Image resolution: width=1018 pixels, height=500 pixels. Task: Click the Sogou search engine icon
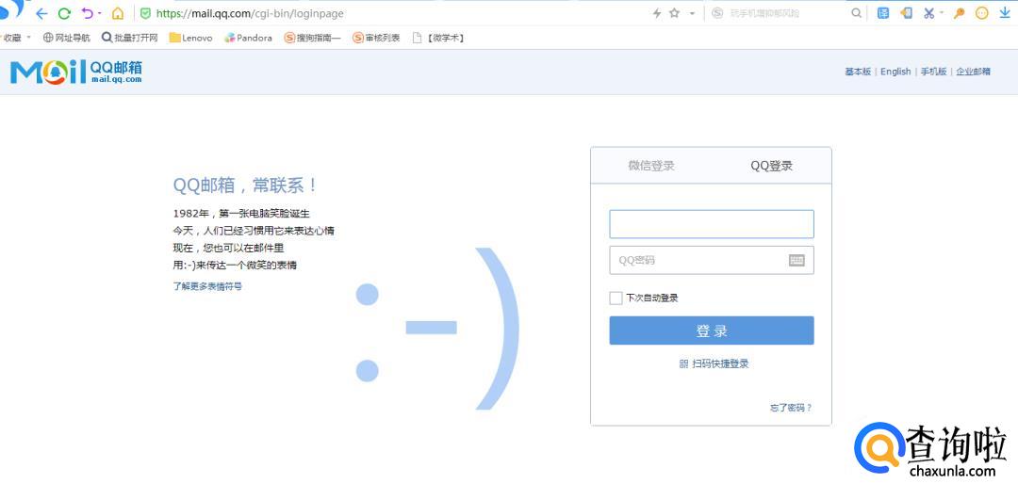717,13
